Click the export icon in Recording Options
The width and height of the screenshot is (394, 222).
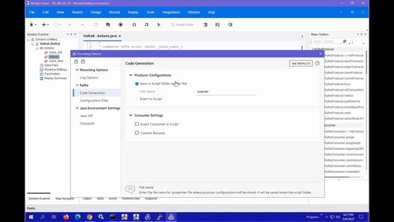[x=83, y=62]
